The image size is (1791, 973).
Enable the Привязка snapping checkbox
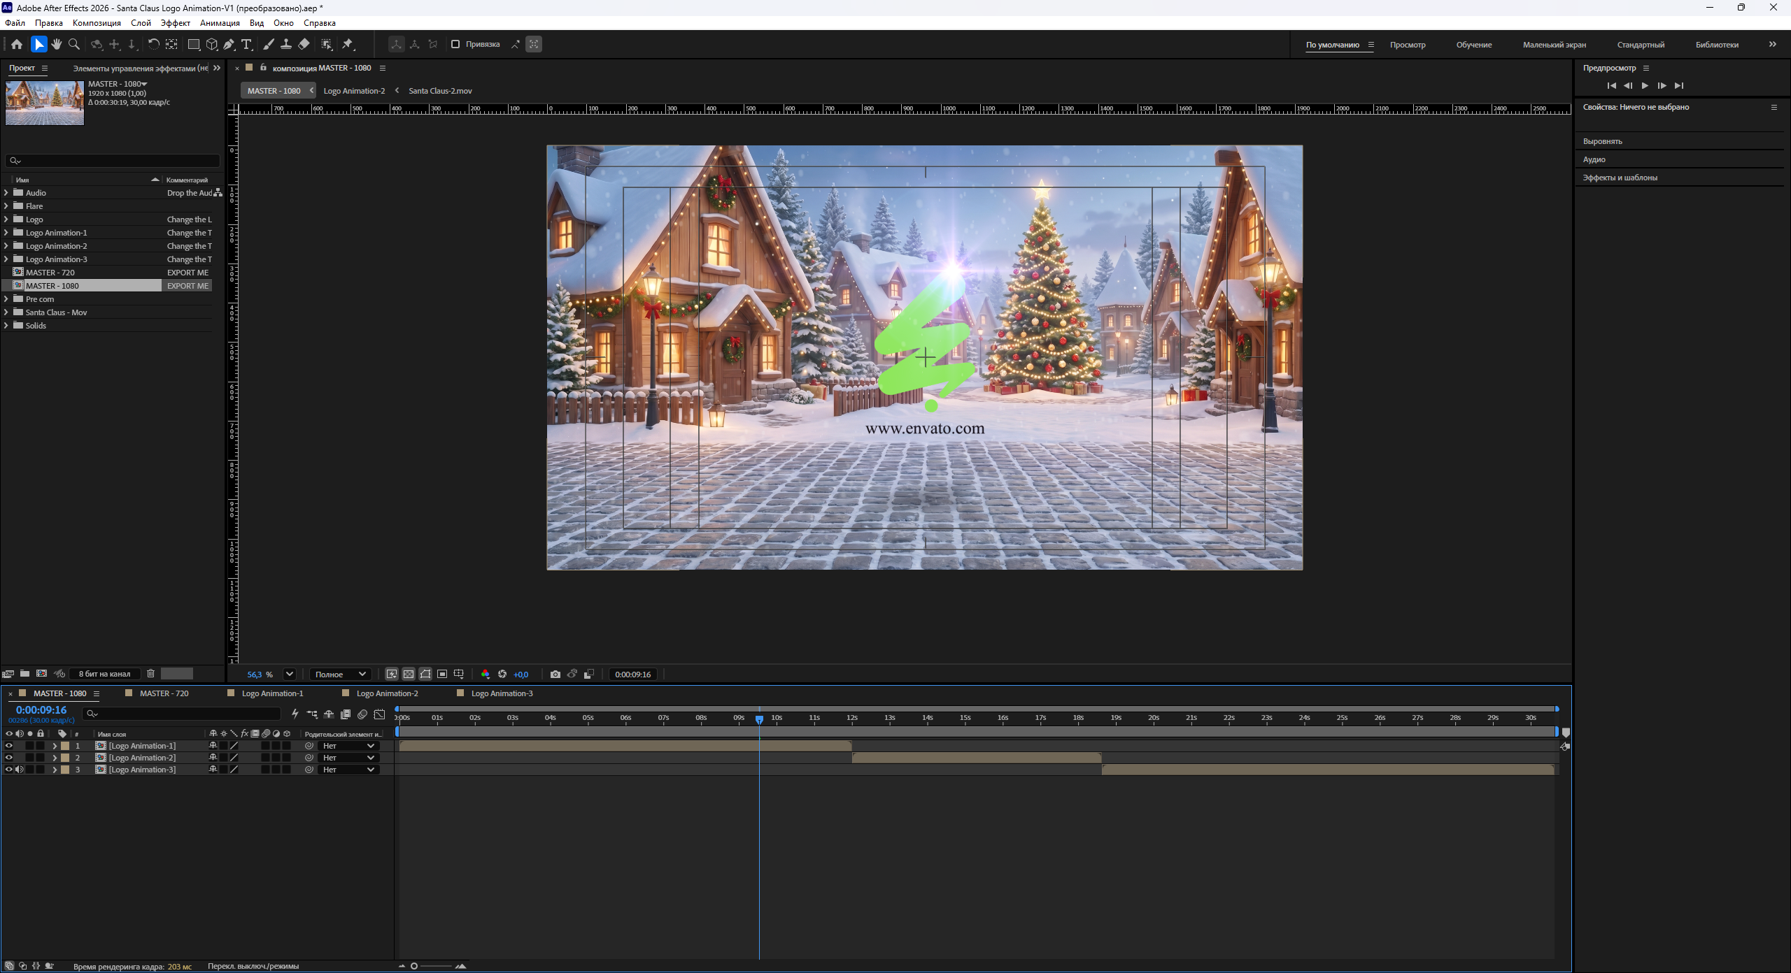pyautogui.click(x=455, y=44)
